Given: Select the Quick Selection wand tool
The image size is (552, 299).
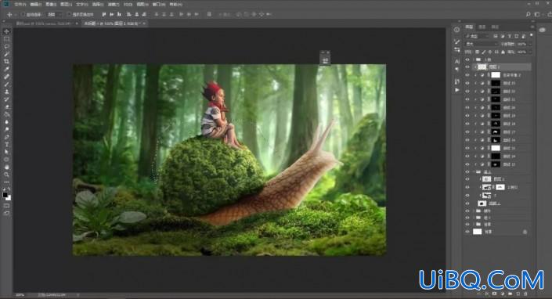Looking at the screenshot, I should 7,54.
